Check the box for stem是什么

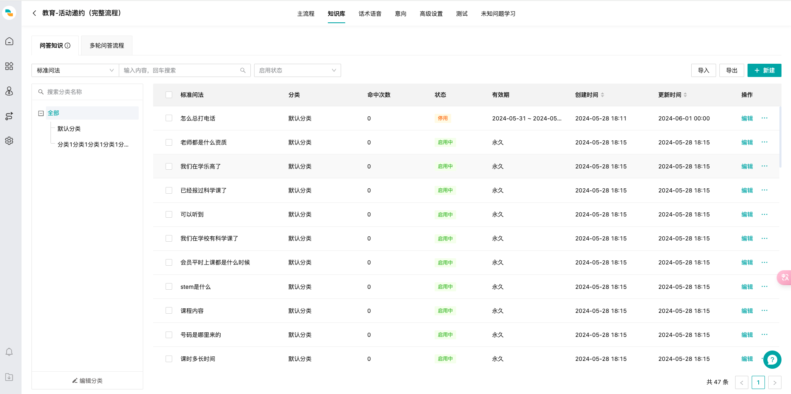pos(169,286)
